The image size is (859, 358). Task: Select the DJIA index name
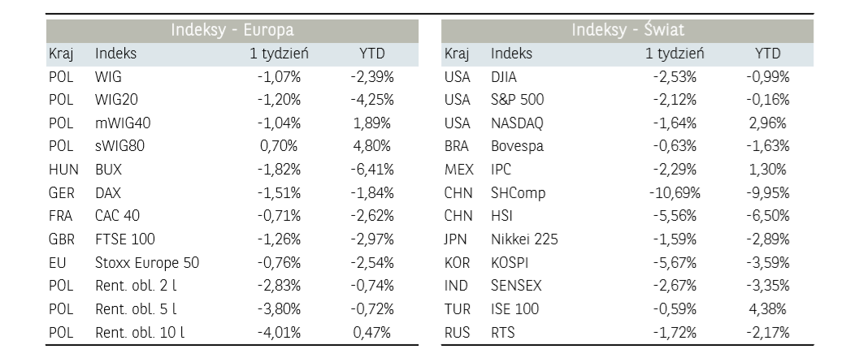(x=504, y=77)
